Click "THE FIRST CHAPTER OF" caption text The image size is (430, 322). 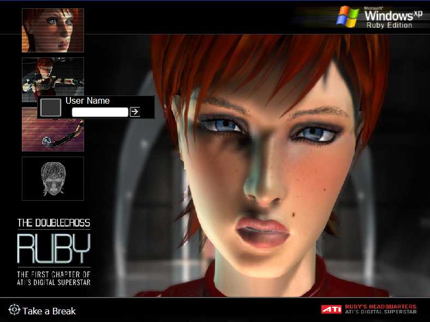click(x=53, y=275)
